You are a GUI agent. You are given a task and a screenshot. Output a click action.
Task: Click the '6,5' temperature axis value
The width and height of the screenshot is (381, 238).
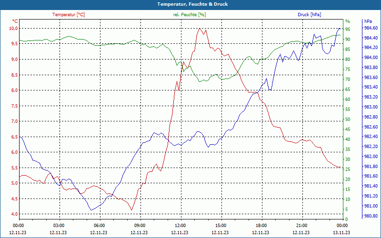pos(15,137)
